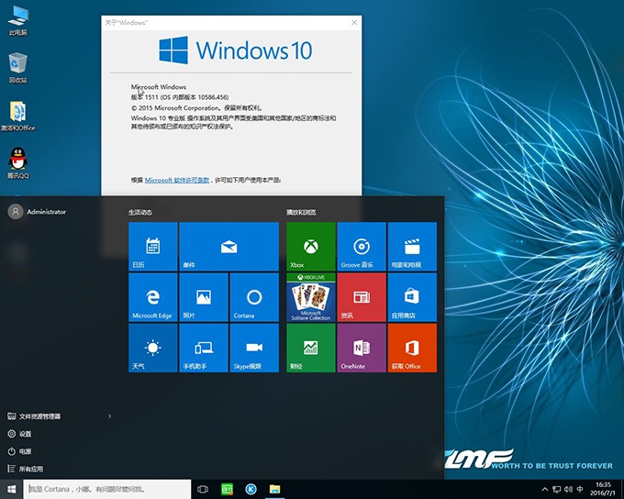
Task: Open the Power (电源) menu
Action: point(26,451)
